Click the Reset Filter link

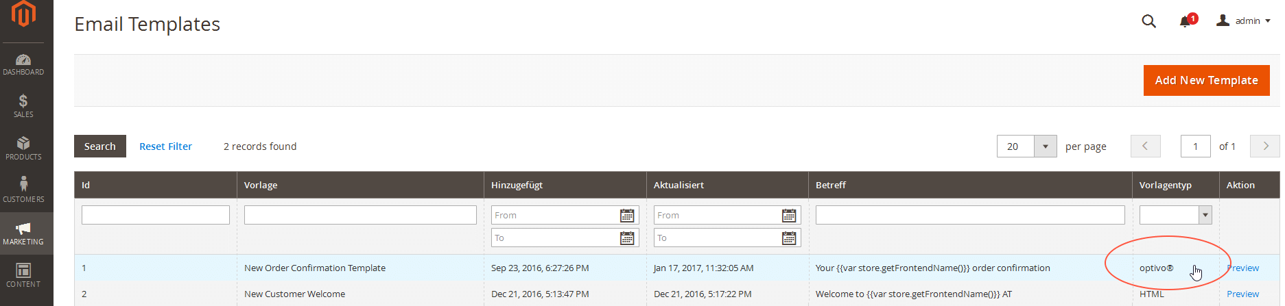coord(165,146)
